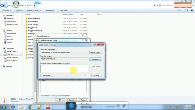Image resolution: width=195 pixels, height=110 pixels.
Task: Select Desktop in the navigation pane
Action: pyautogui.click(x=10, y=18)
